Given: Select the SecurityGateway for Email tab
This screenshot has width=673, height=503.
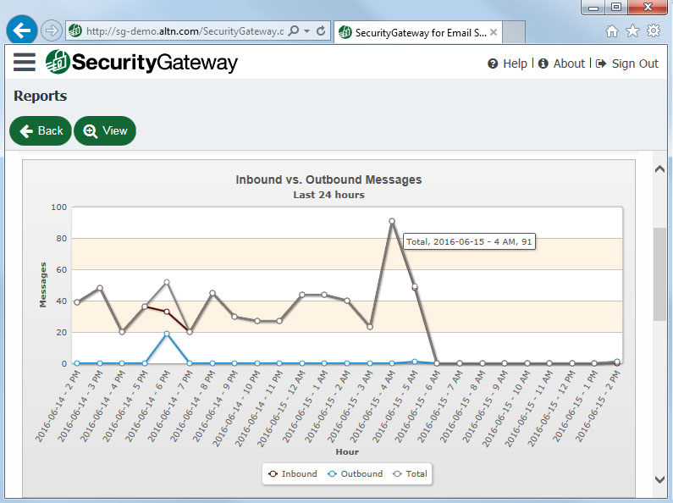Looking at the screenshot, I should click(x=418, y=32).
